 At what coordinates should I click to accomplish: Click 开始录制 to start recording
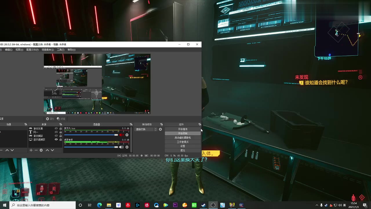click(x=183, y=134)
